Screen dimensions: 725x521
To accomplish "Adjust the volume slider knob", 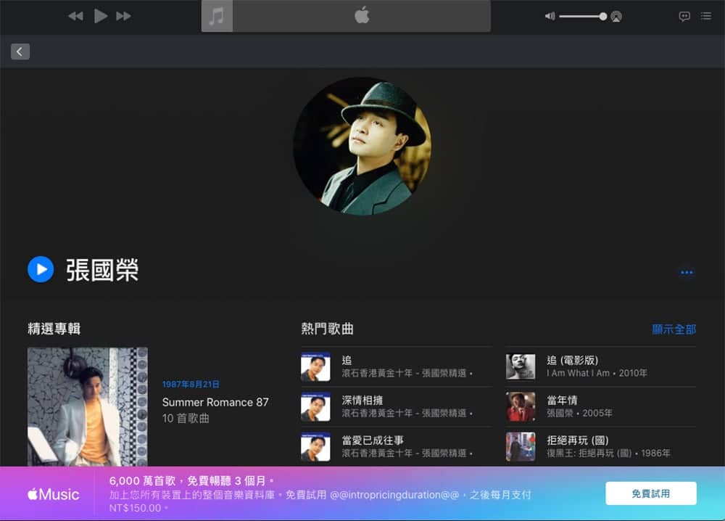I will (602, 17).
